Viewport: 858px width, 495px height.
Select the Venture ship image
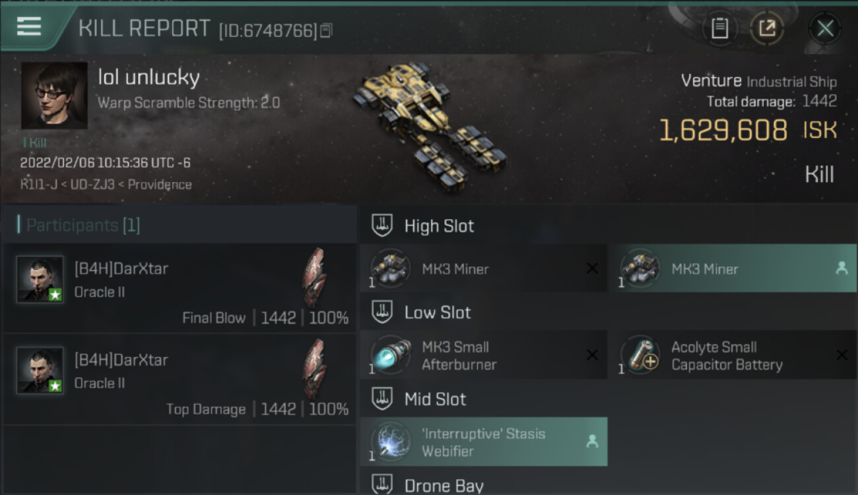tap(430, 123)
